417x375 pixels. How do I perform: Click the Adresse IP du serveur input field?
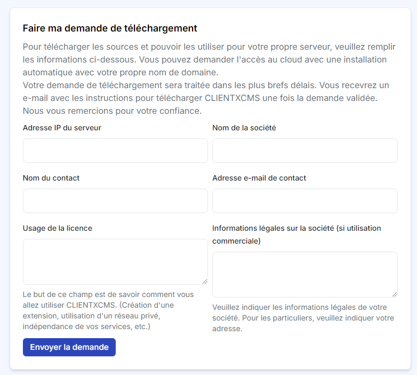tap(115, 151)
